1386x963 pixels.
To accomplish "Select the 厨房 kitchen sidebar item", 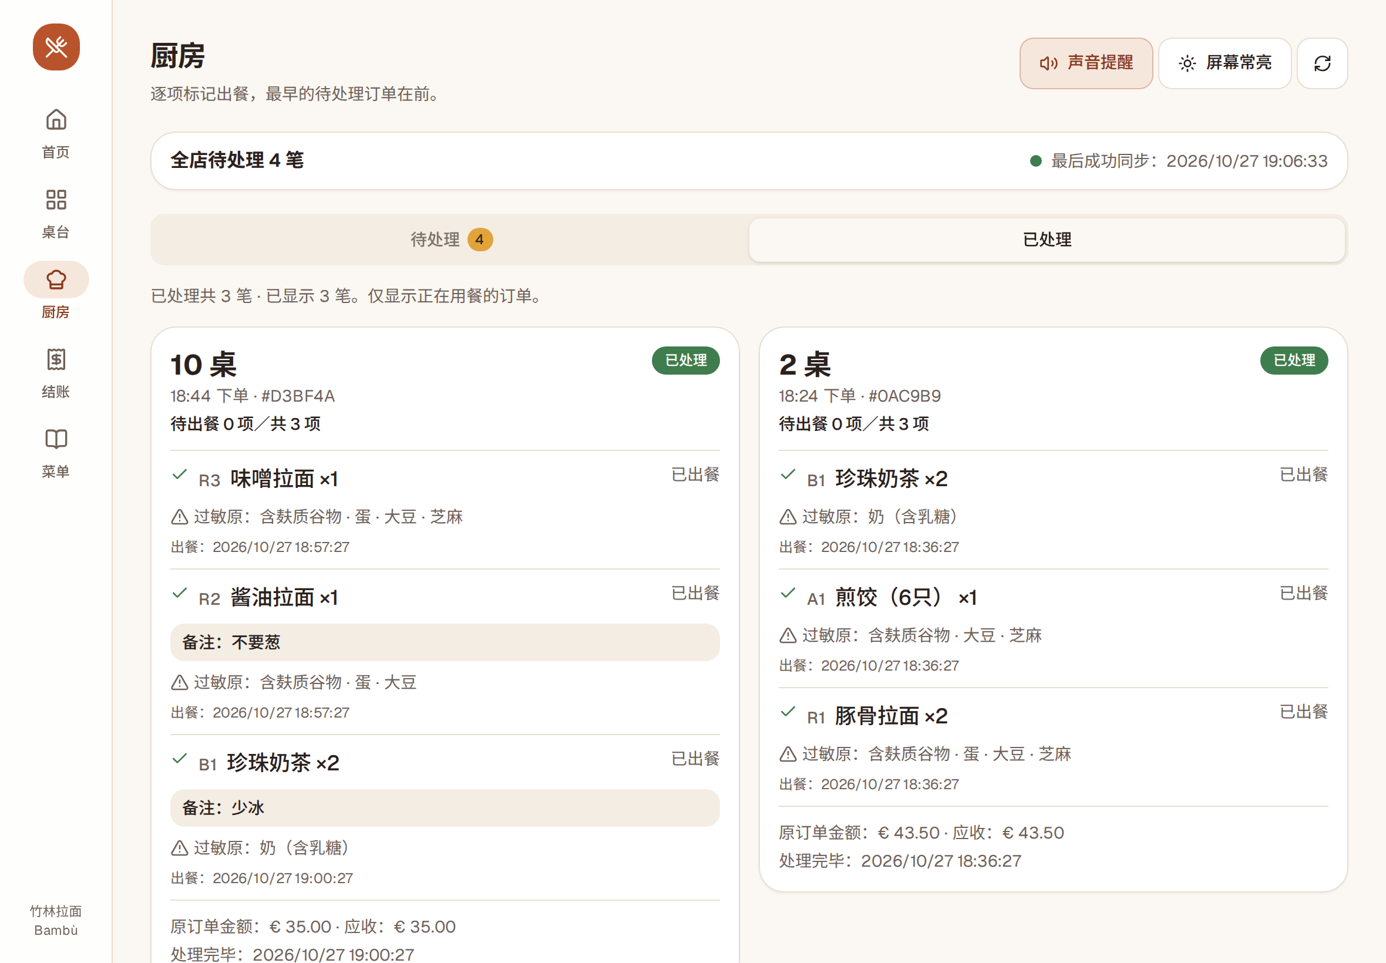I will 56,294.
